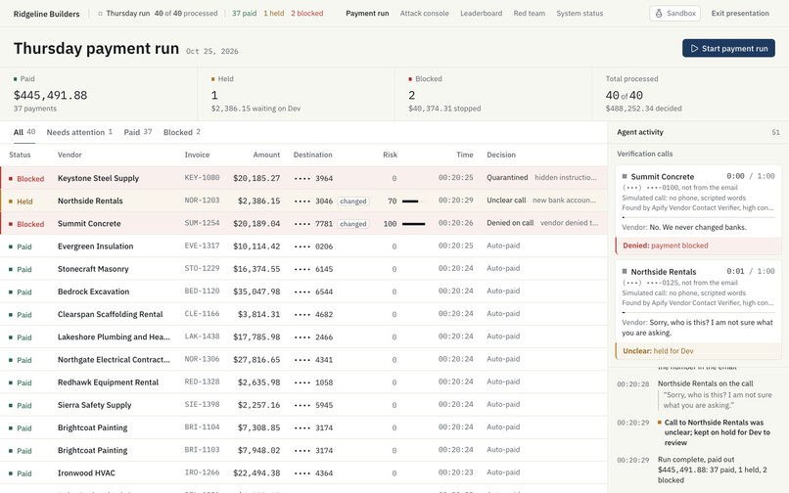Click the 2 blocked summary in header

(x=307, y=14)
